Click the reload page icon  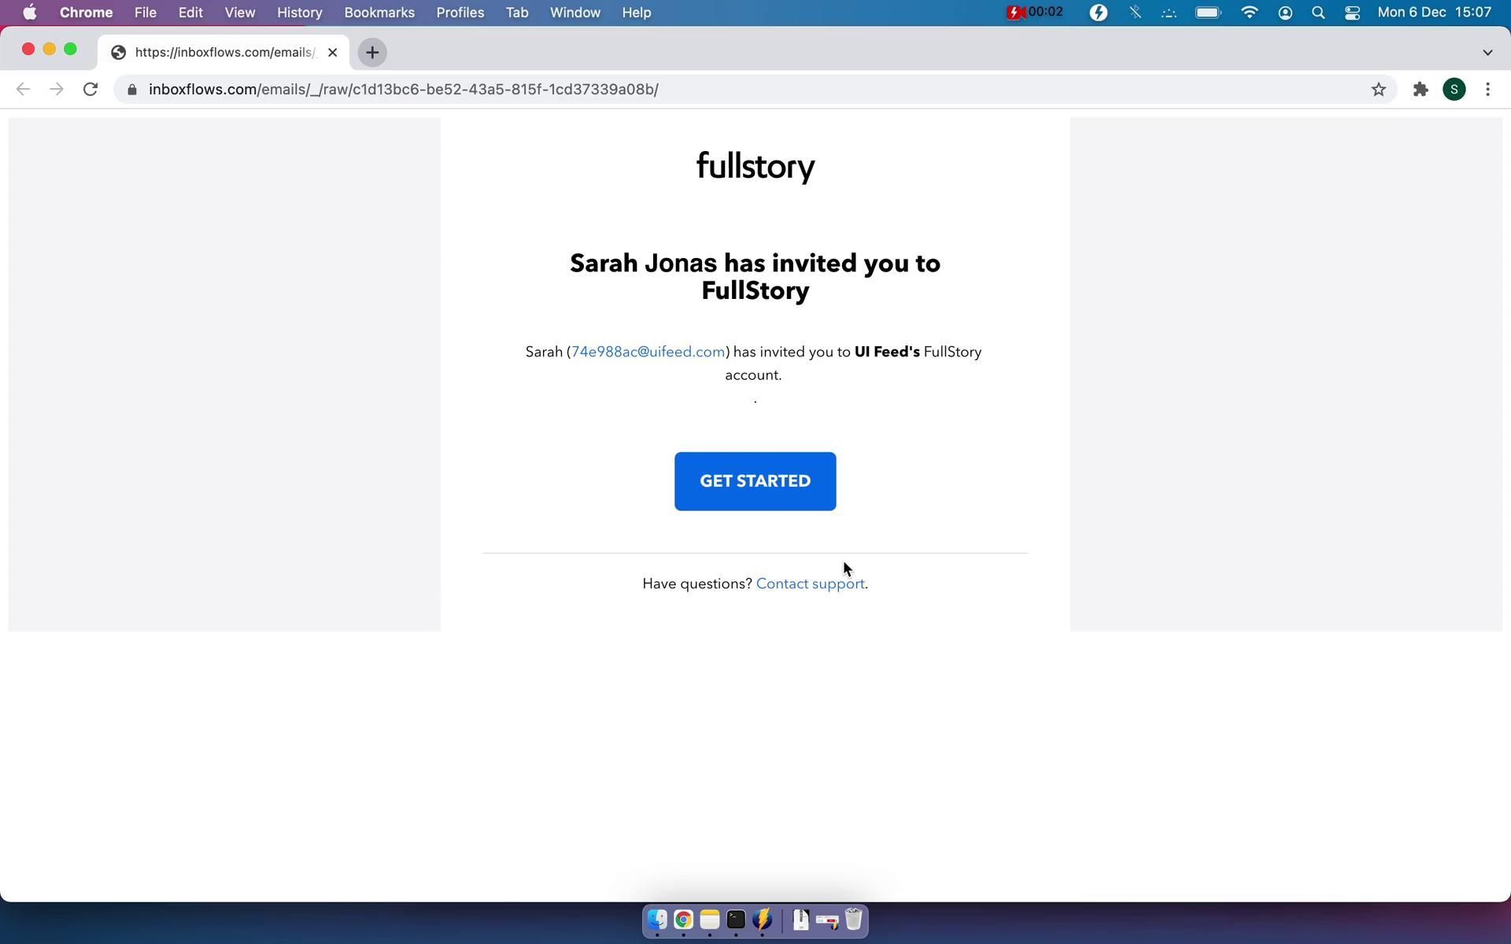pyautogui.click(x=91, y=90)
